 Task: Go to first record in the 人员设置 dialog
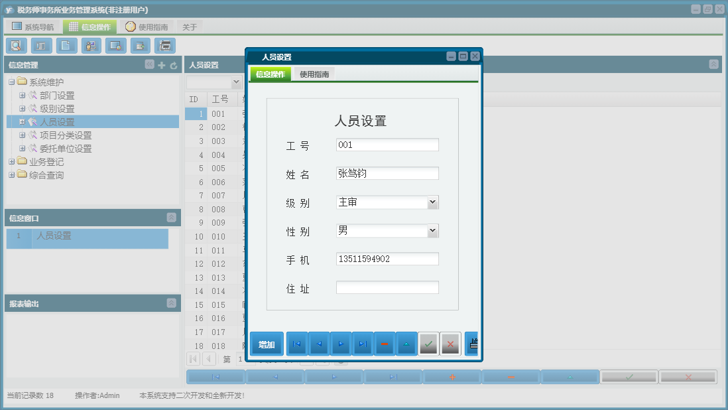pyautogui.click(x=296, y=344)
